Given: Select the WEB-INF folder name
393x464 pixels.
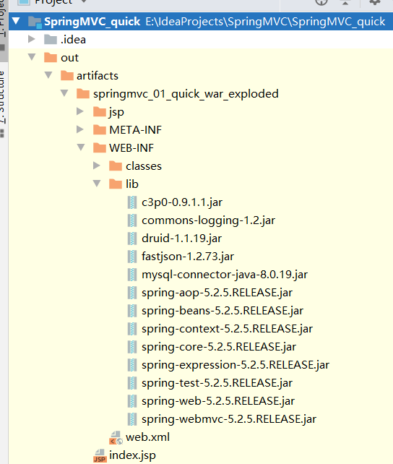Looking at the screenshot, I should 131,148.
